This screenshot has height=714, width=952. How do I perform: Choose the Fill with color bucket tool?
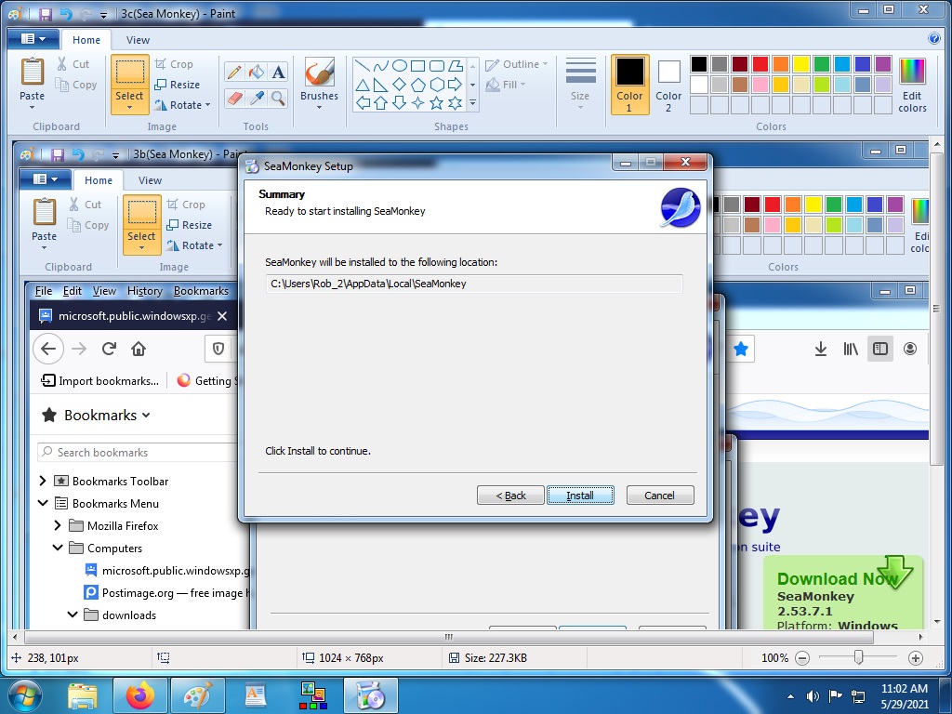[x=257, y=73]
